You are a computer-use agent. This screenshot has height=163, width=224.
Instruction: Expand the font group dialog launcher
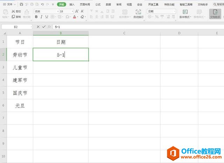(86, 21)
